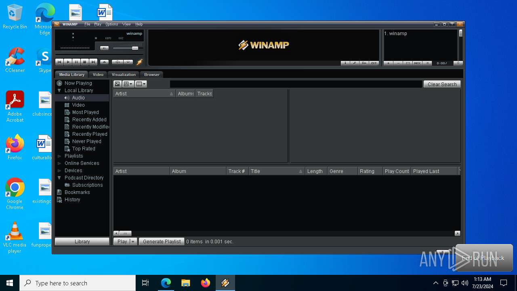Remove files with the playlist minus button
The height and width of the screenshot is (291, 517).
click(398, 63)
